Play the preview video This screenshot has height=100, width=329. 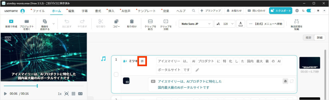pyautogui.click(x=5, y=94)
